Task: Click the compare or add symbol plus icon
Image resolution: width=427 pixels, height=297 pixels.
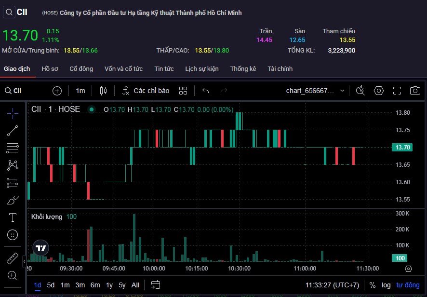Action: 57,91
